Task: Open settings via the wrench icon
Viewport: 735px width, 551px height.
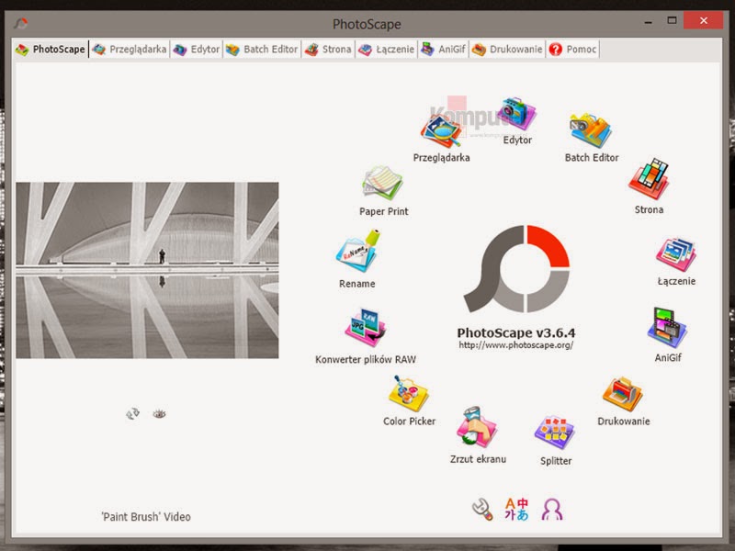Action: (x=482, y=510)
